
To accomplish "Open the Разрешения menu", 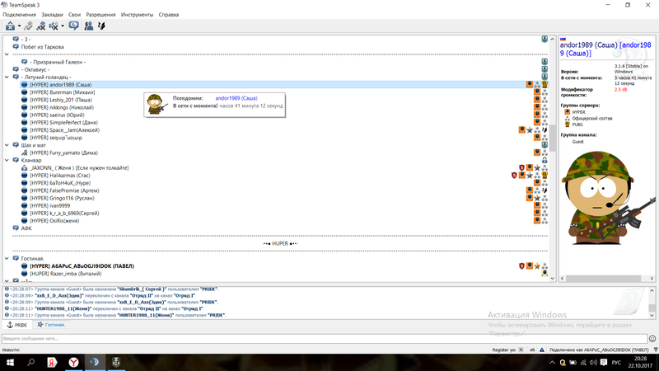I will [x=100, y=15].
